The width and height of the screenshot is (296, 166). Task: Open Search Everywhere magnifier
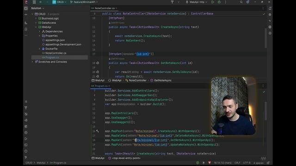click(x=241, y=2)
